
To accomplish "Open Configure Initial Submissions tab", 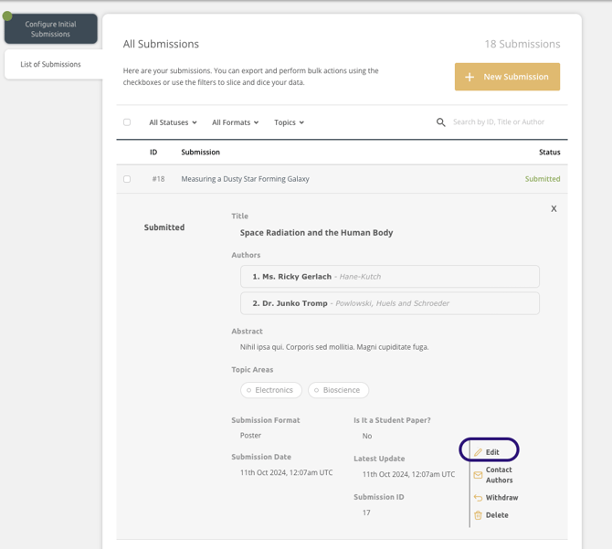I will pos(51,29).
